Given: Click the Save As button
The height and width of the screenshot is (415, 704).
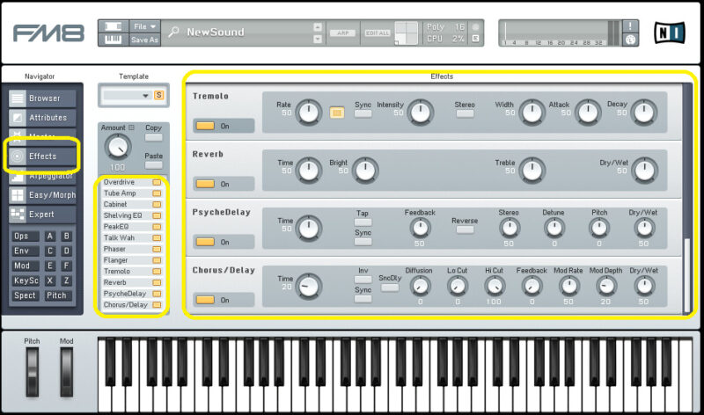Looking at the screenshot, I should point(144,40).
